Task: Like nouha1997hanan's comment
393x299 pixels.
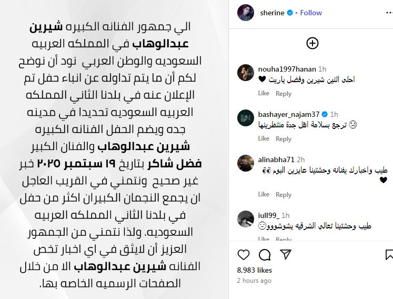Action: pos(264,93)
